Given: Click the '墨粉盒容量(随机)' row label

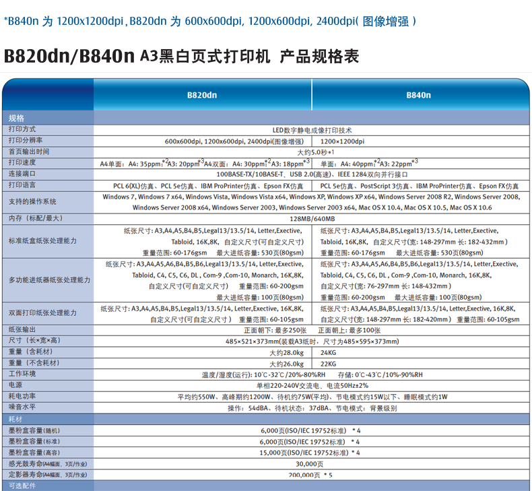Looking at the screenshot, I should [x=34, y=430].
